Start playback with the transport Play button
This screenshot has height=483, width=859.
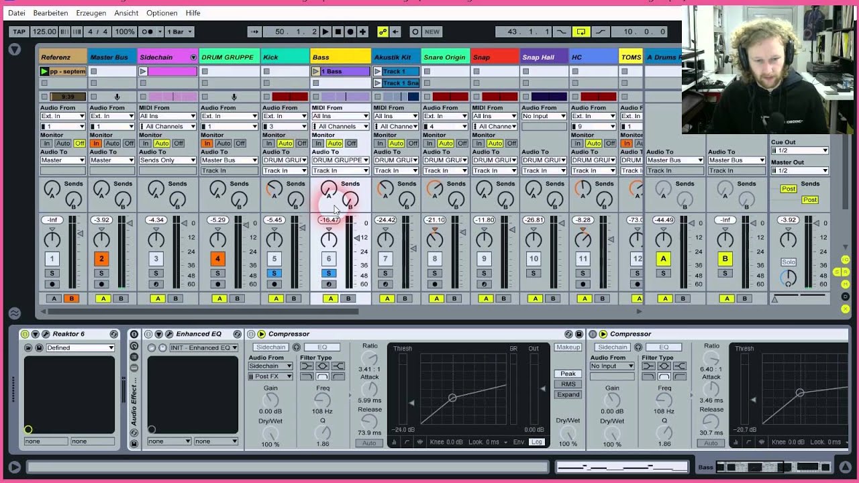(x=325, y=32)
